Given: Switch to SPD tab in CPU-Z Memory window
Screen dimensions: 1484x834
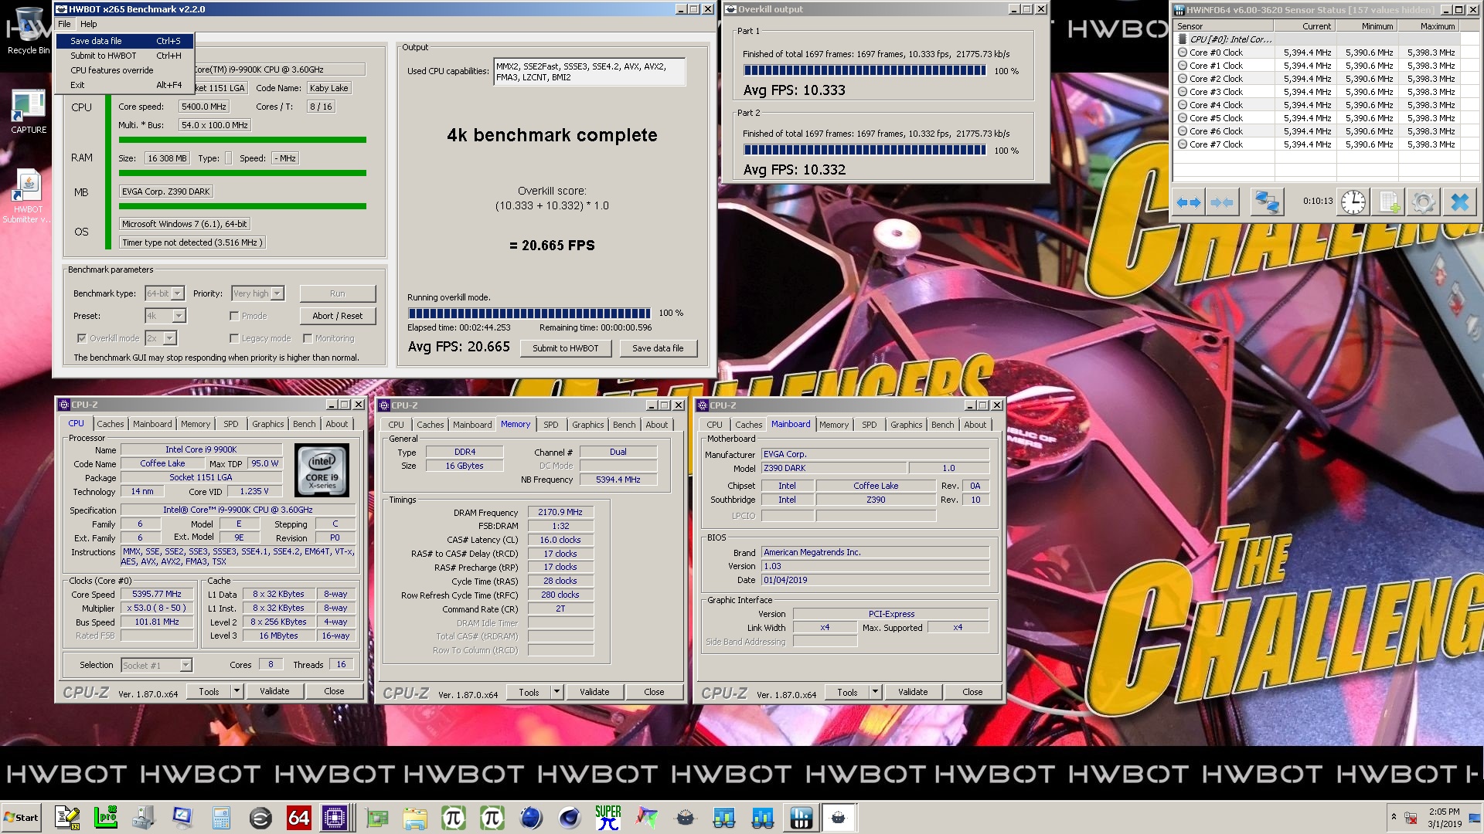Looking at the screenshot, I should [550, 425].
